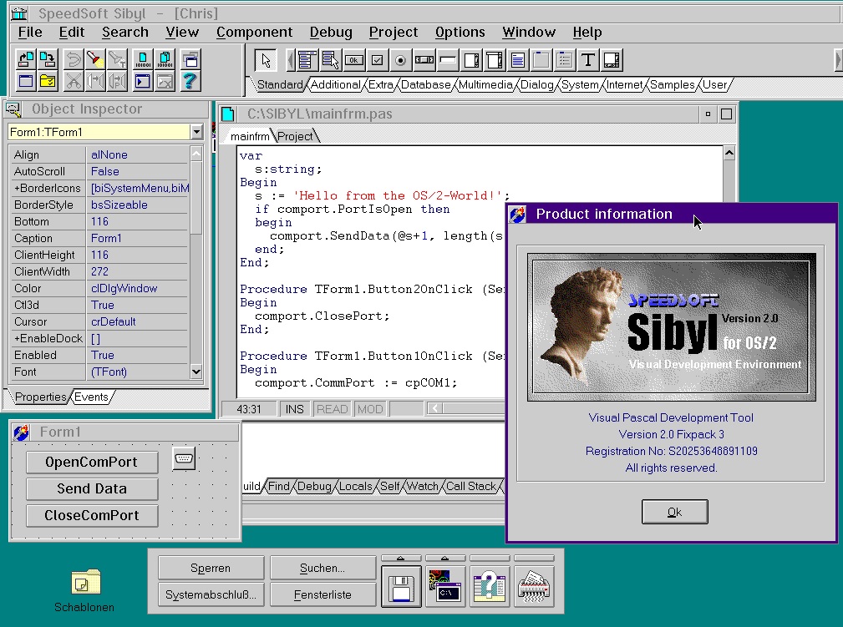This screenshot has height=627, width=843.
Task: Pick the Ok button component in the palette
Action: (x=353, y=60)
